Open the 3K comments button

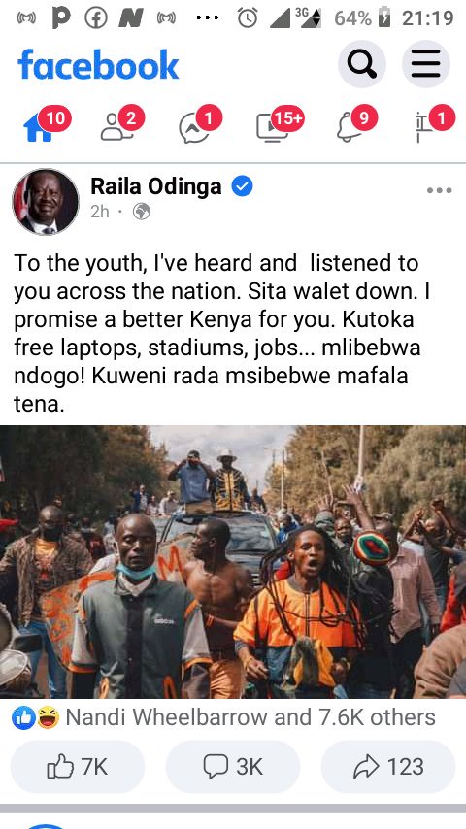coord(233,767)
